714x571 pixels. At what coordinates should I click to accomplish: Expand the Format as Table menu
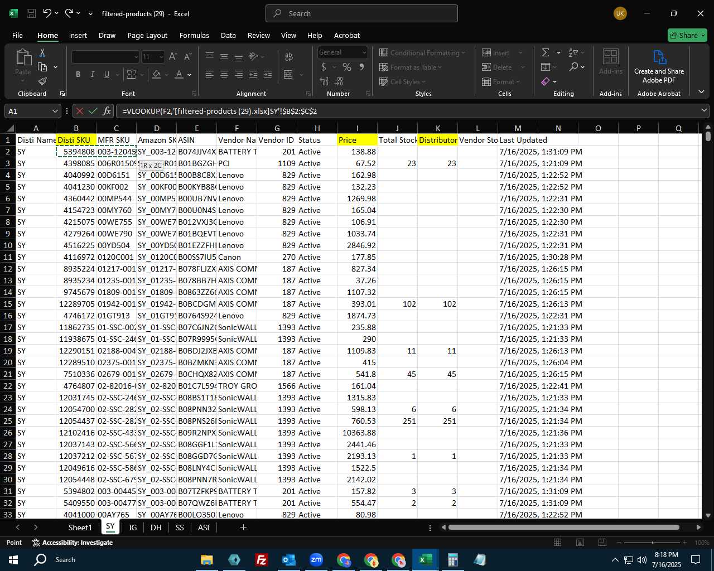[x=411, y=67]
